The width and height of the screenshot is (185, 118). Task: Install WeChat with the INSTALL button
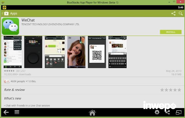(x=171, y=32)
